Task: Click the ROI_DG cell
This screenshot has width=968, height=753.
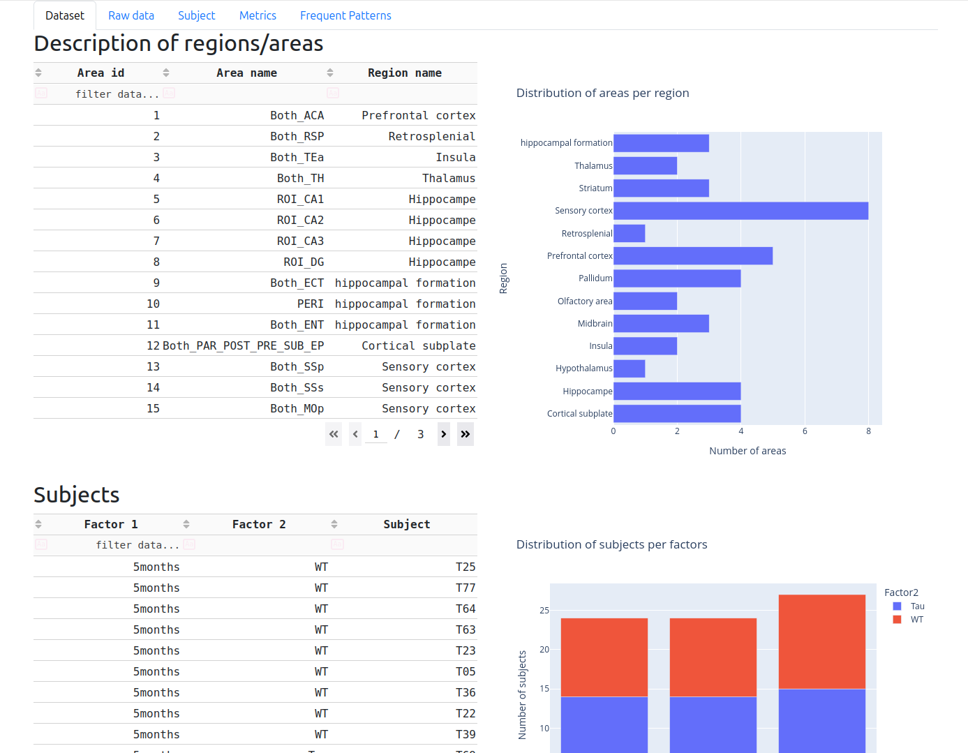Action: click(244, 262)
